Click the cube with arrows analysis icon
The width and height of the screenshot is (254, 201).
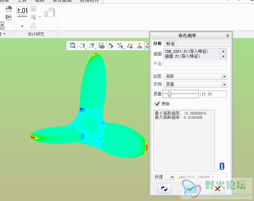(x=49, y=12)
